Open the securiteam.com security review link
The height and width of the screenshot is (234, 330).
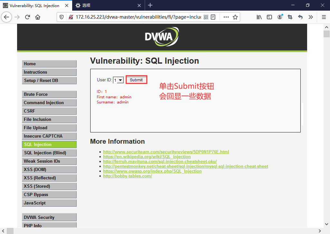click(x=166, y=152)
